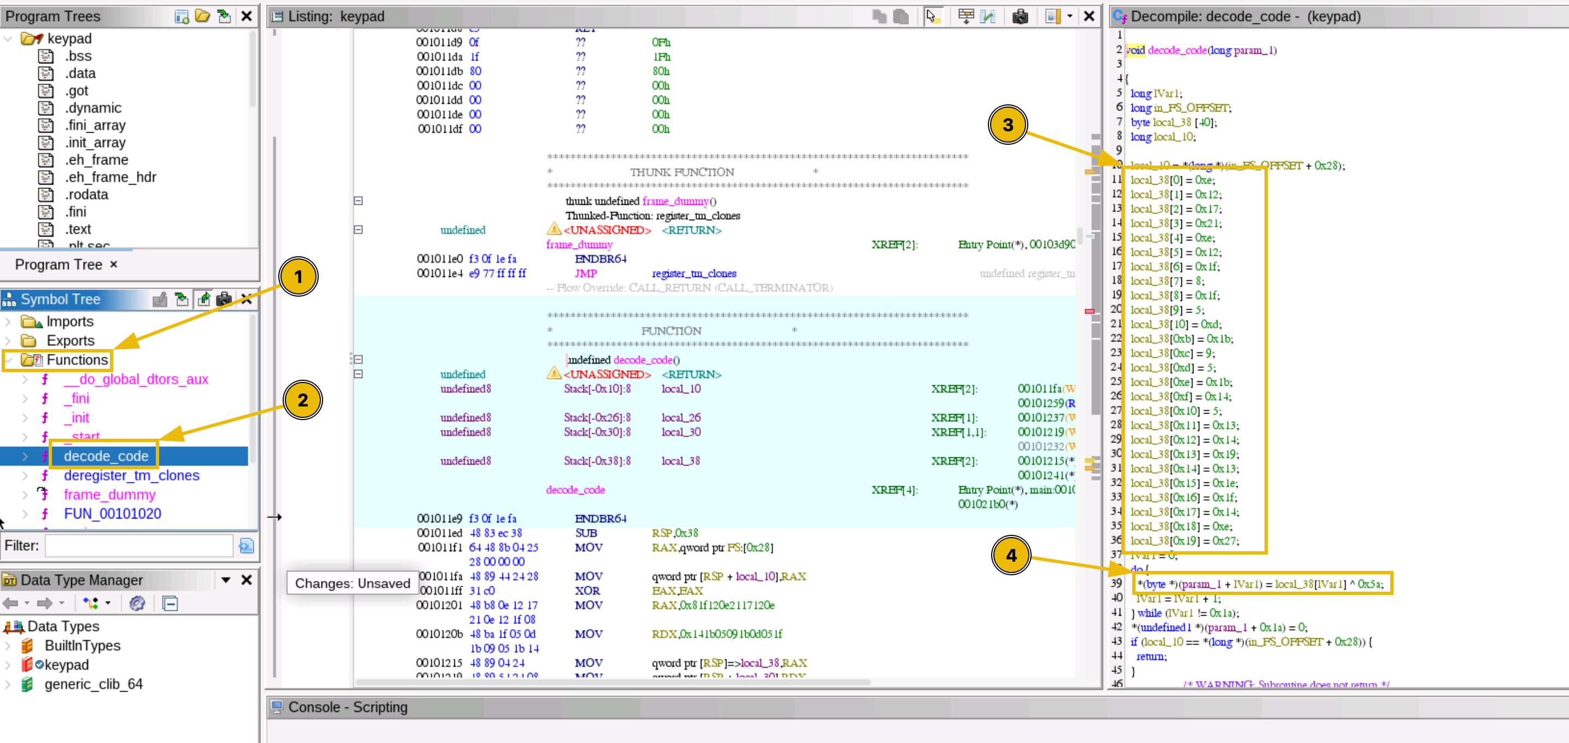Click the create new tree view icon in Program Trees
The height and width of the screenshot is (743, 1569).
click(x=182, y=16)
